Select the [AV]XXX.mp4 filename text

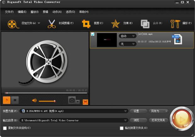(145, 34)
